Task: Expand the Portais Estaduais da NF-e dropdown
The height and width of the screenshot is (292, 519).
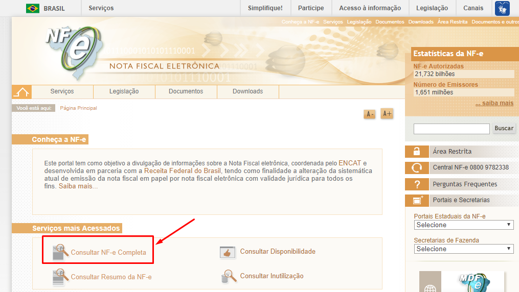Action: 463,225
